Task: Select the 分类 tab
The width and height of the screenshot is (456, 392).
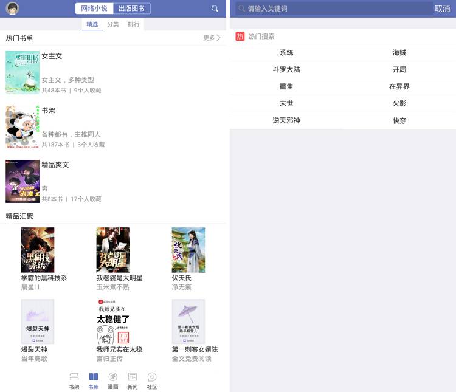Action: click(x=113, y=24)
